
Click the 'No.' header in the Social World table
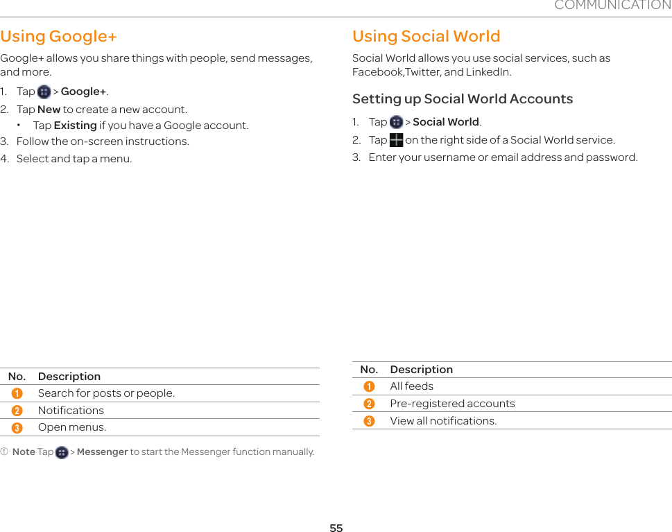point(369,370)
